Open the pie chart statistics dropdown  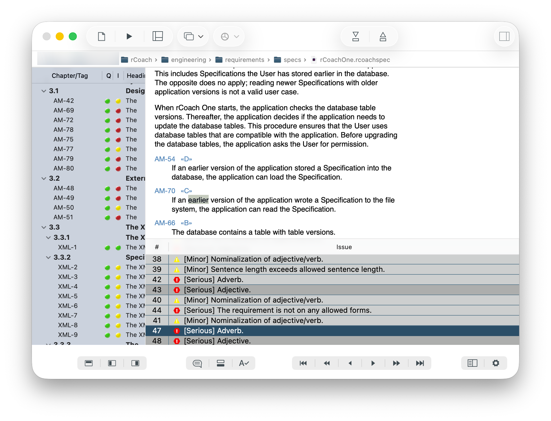230,36
